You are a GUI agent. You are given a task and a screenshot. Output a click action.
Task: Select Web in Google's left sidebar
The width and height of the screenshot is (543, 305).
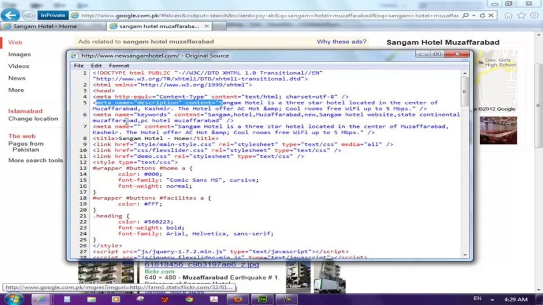15,42
